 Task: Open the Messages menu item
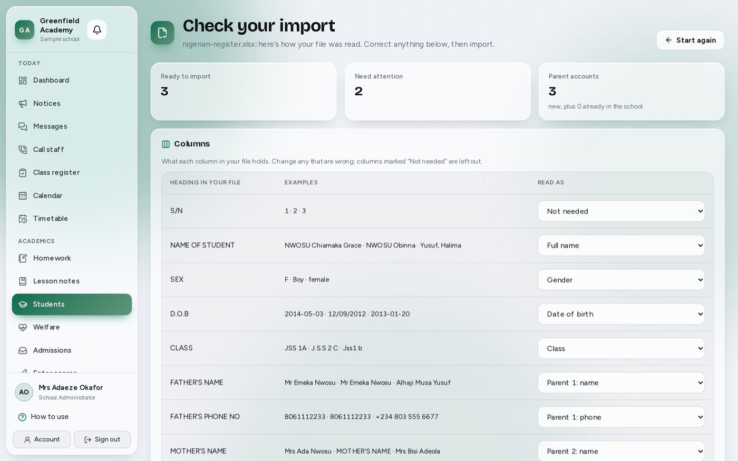click(x=72, y=126)
